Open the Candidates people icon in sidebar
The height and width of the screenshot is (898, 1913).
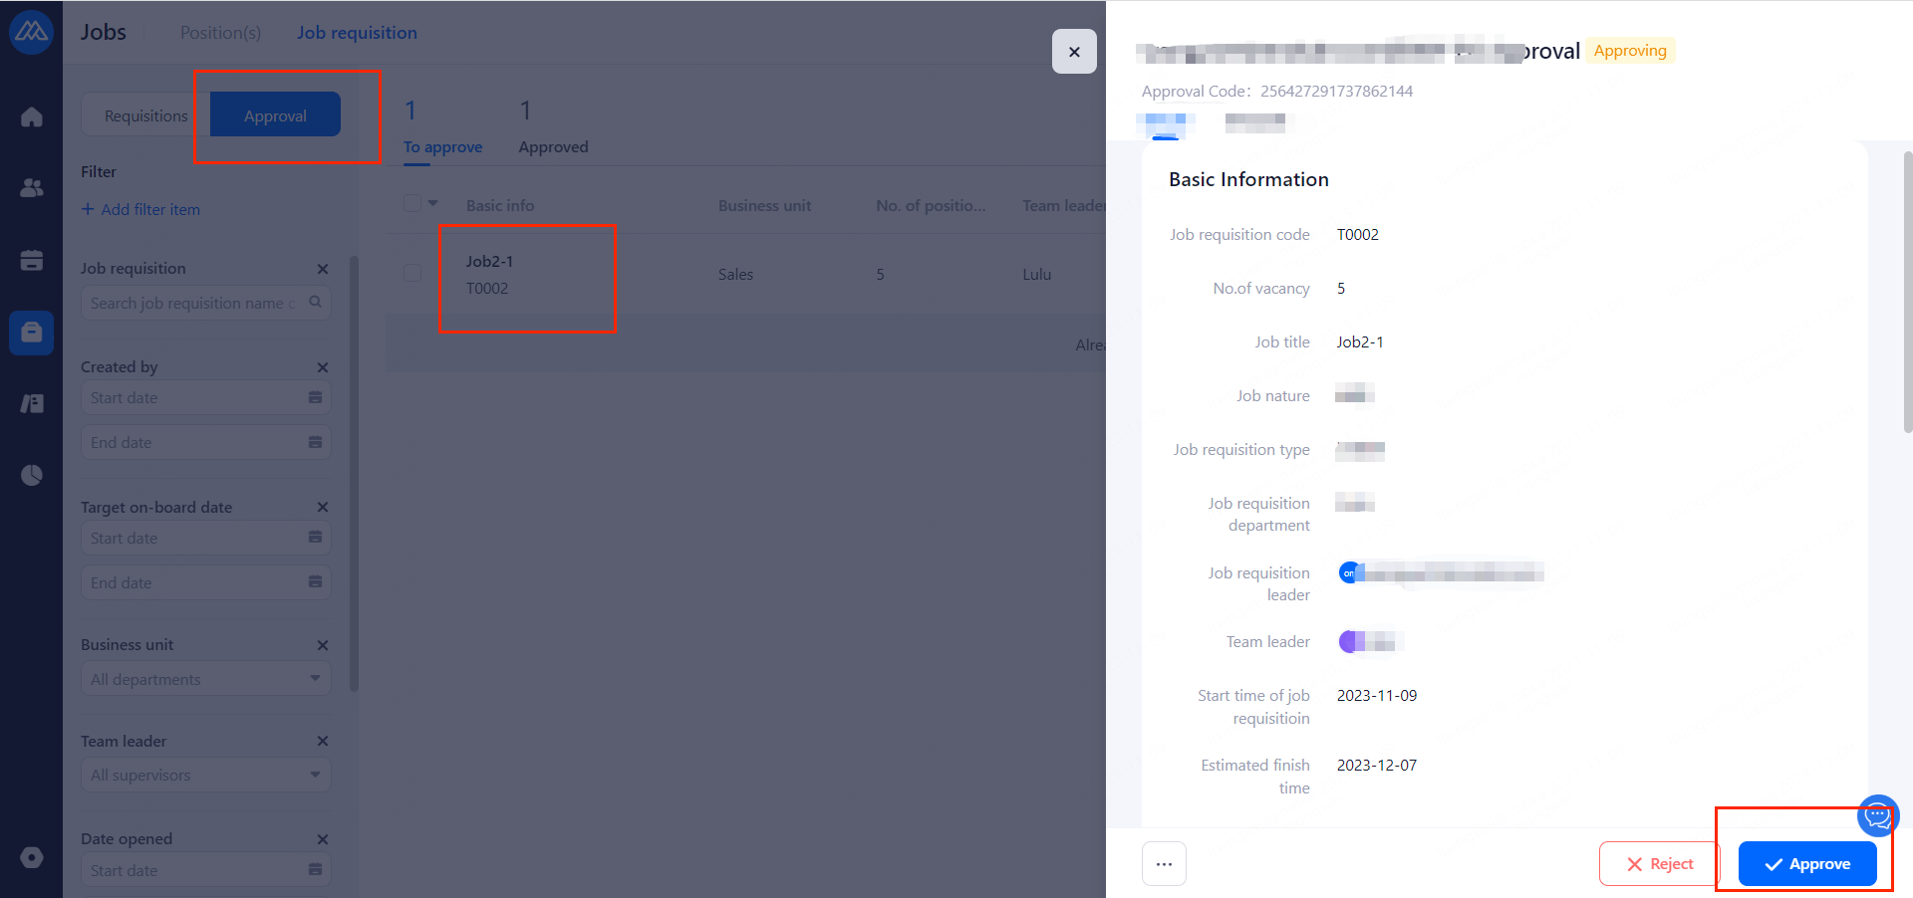click(32, 187)
